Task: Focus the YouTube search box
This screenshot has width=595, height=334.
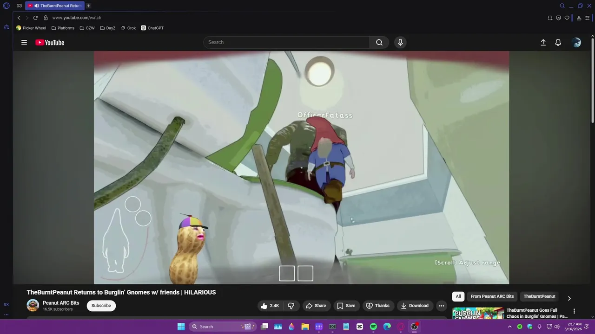Action: pos(286,42)
